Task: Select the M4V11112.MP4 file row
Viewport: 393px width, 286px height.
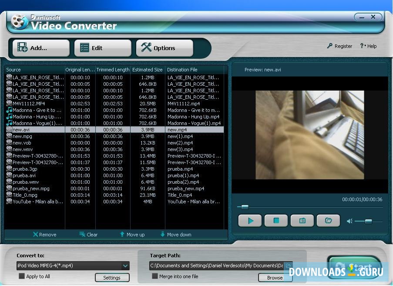Action: tap(114, 104)
